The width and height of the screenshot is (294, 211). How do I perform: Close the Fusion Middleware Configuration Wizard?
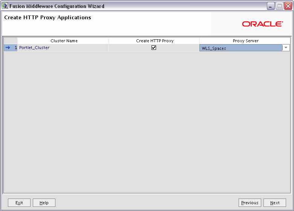click(x=288, y=6)
